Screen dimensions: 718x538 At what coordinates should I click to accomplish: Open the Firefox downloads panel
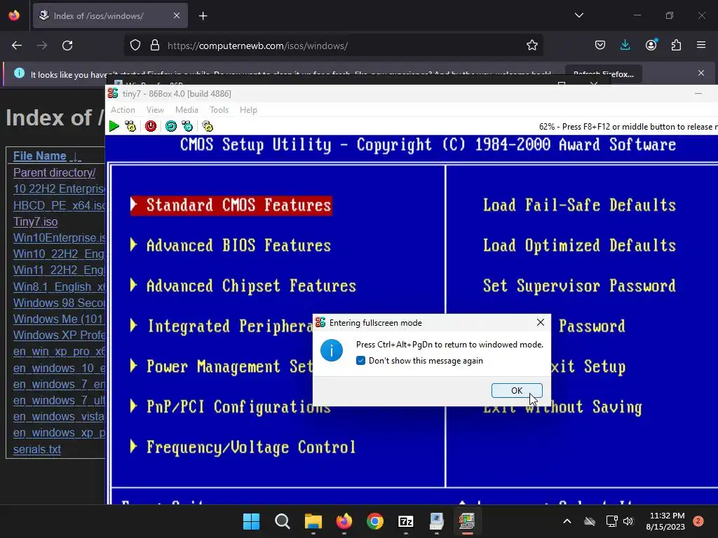click(625, 46)
